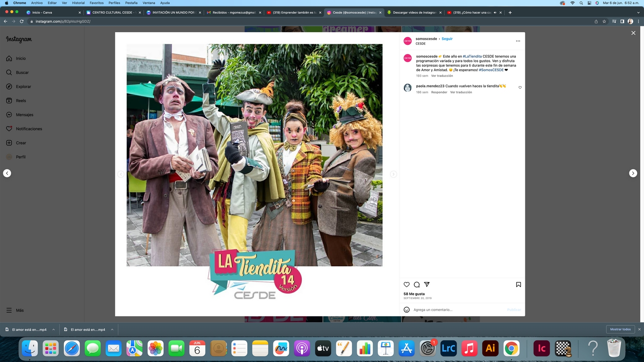View the 58 Me gusta likes list
Image resolution: width=644 pixels, height=362 pixels.
tap(414, 294)
